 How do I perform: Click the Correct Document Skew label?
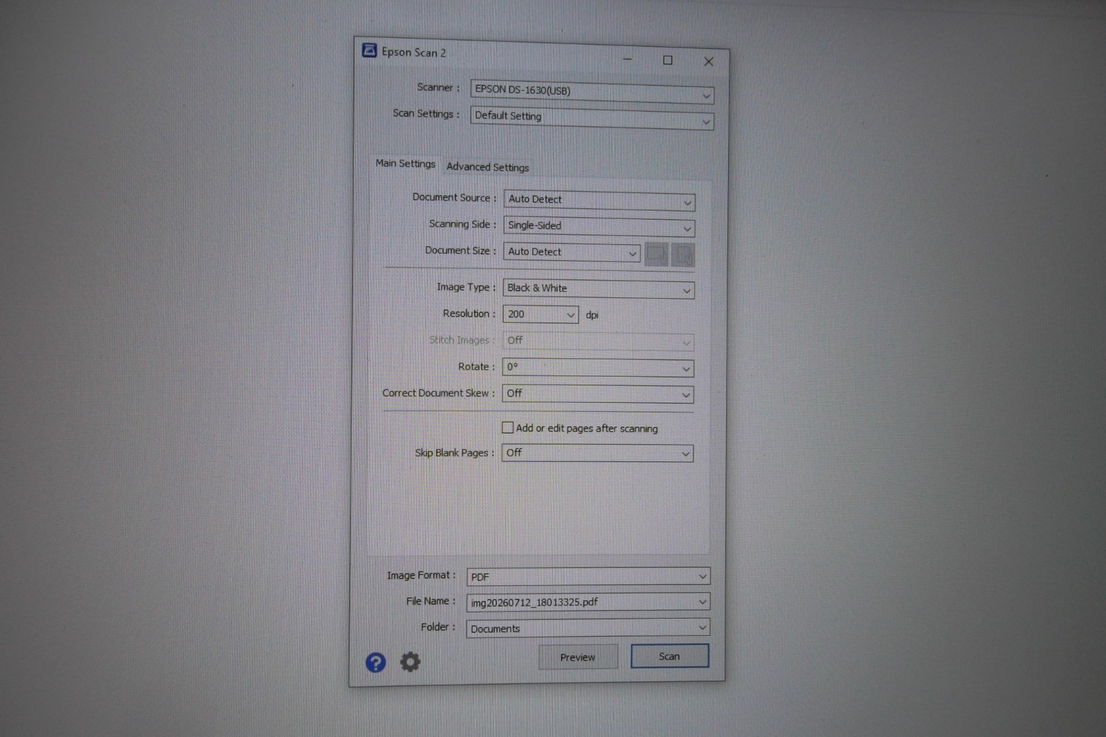point(438,393)
